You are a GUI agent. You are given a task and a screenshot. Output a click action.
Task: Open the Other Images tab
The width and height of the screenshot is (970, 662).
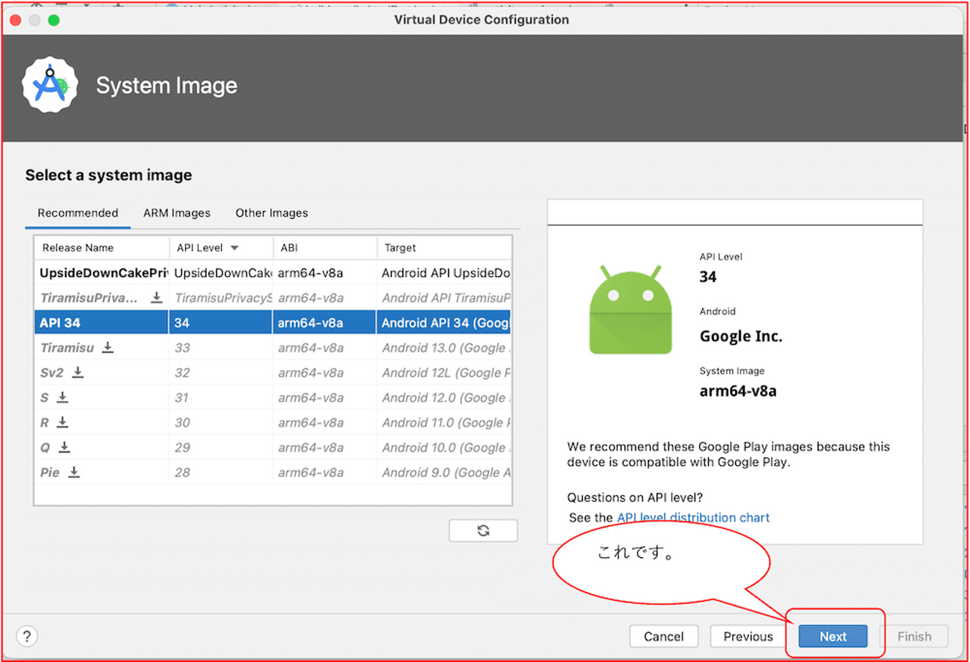click(x=271, y=213)
